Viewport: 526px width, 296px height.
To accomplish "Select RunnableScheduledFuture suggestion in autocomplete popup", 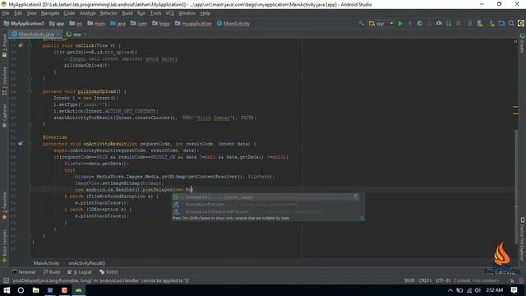I will 265,212.
